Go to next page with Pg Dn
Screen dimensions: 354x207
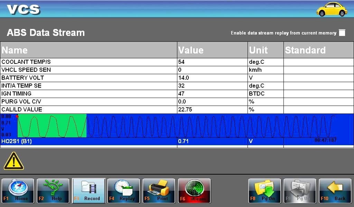[264, 191]
